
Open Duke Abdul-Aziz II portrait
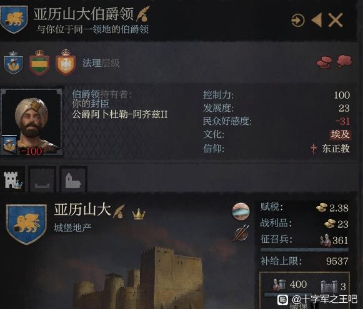pyautogui.click(x=31, y=122)
